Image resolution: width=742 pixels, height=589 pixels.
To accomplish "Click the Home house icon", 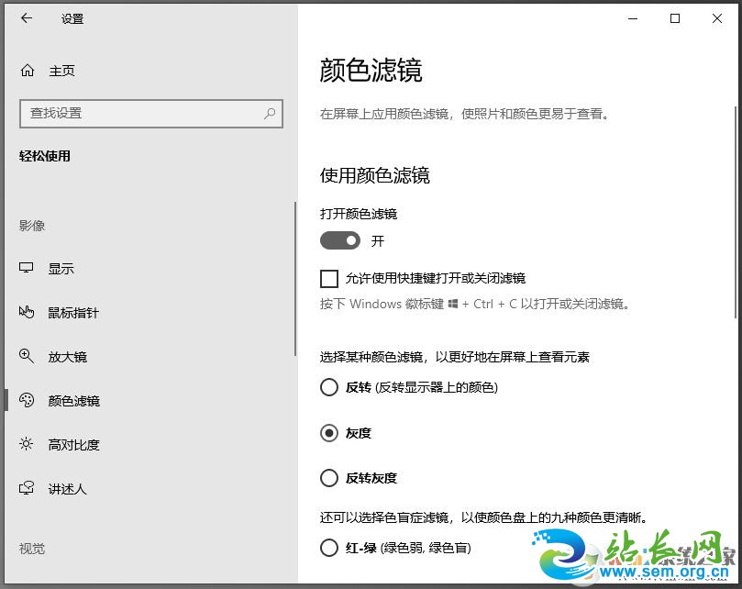I will pyautogui.click(x=28, y=70).
